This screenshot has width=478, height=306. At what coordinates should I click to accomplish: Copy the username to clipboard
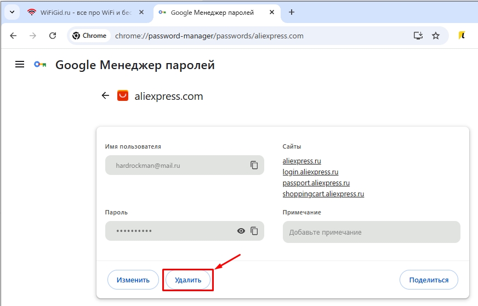(254, 165)
